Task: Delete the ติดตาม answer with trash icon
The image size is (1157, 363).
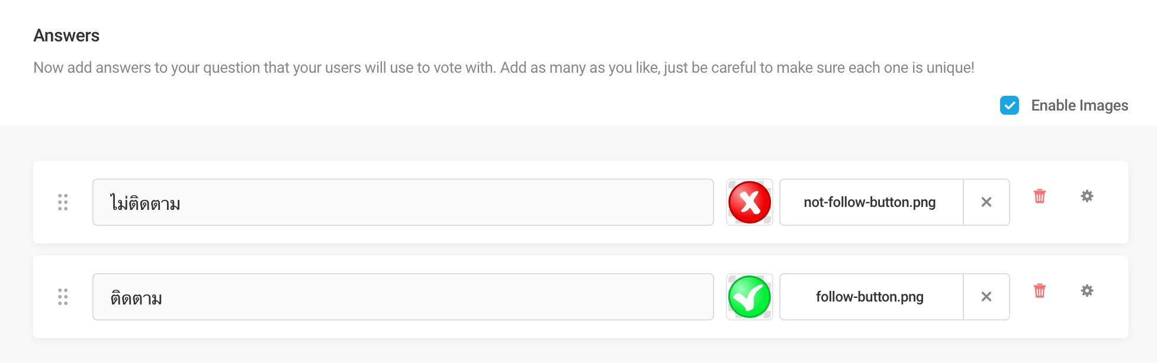Action: tap(1039, 291)
